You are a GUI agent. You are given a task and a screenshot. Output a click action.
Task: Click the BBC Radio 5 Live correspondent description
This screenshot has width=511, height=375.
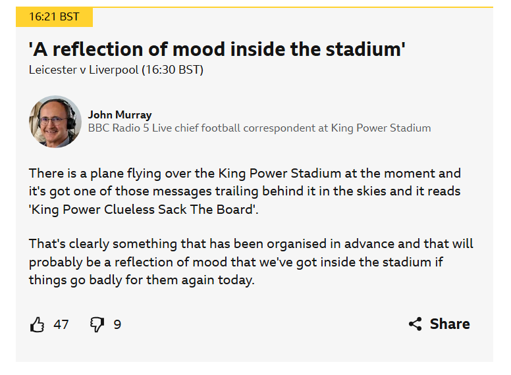(259, 128)
